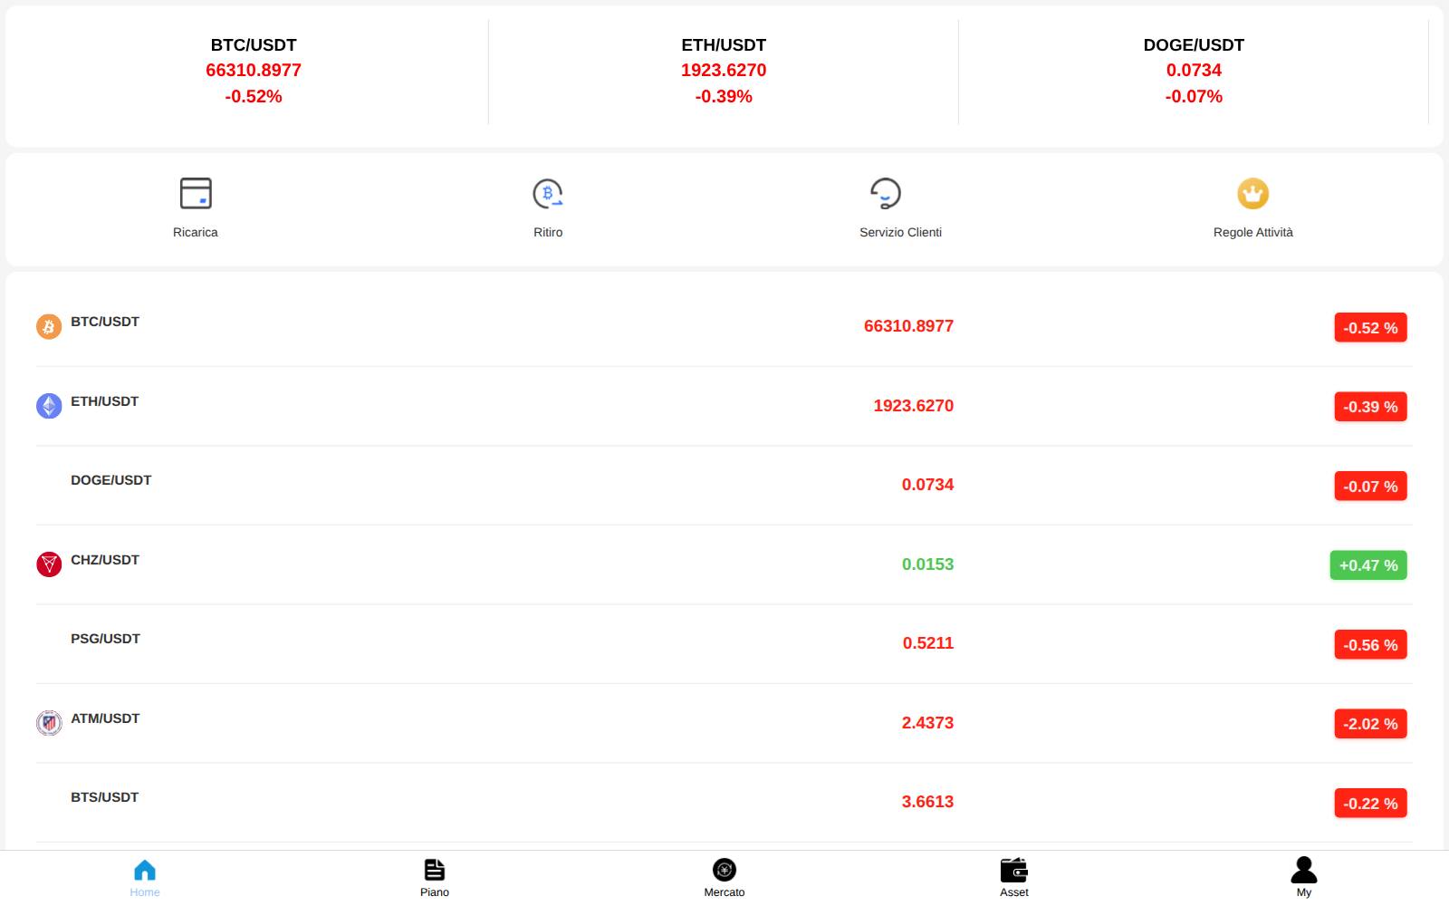1449x906 pixels.
Task: Click the ATM club badge icon
Action: coord(49,723)
